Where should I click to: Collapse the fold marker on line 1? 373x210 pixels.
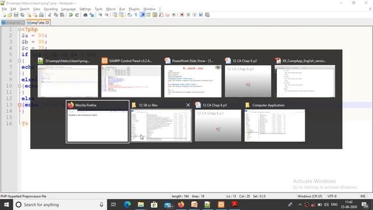(19, 30)
